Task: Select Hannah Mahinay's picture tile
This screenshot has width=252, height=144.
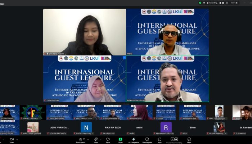Action: 219,127
